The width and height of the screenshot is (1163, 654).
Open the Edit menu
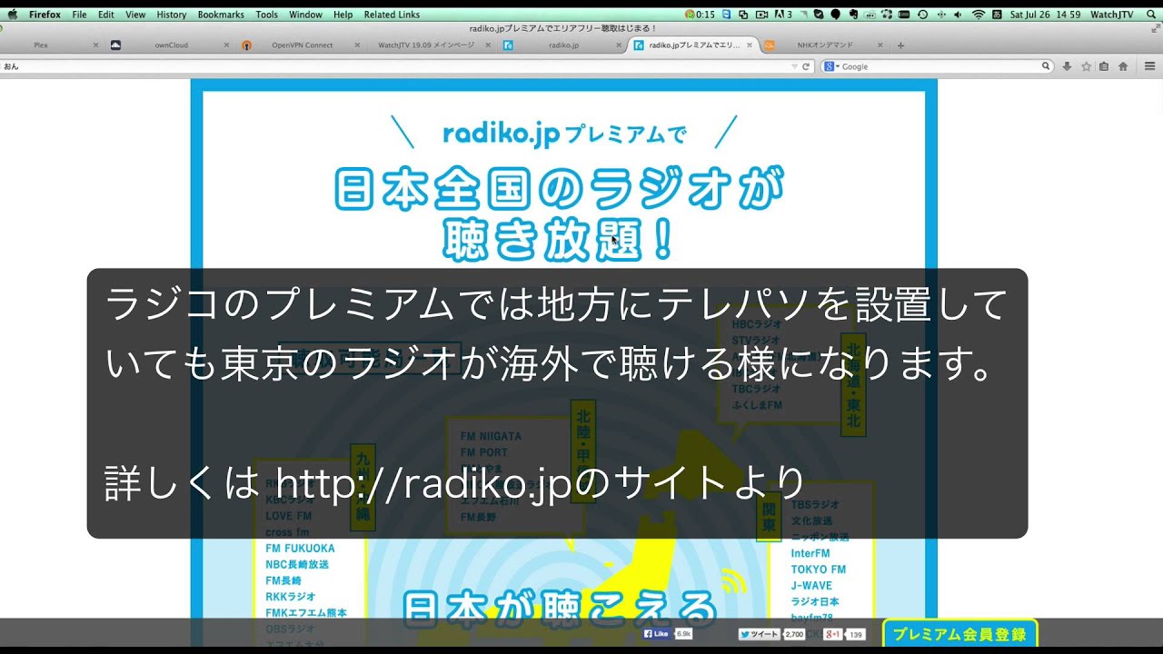tap(106, 15)
